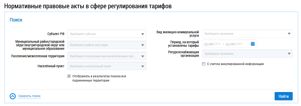Click the Свернуть поиск link
This screenshot has width=301, height=106.
[x=29, y=96]
